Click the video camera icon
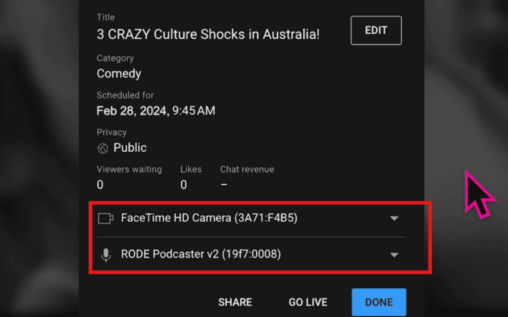Viewport: 508px width, 317px height. (x=106, y=218)
